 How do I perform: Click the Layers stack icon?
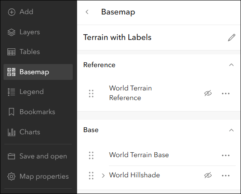pyautogui.click(x=11, y=32)
